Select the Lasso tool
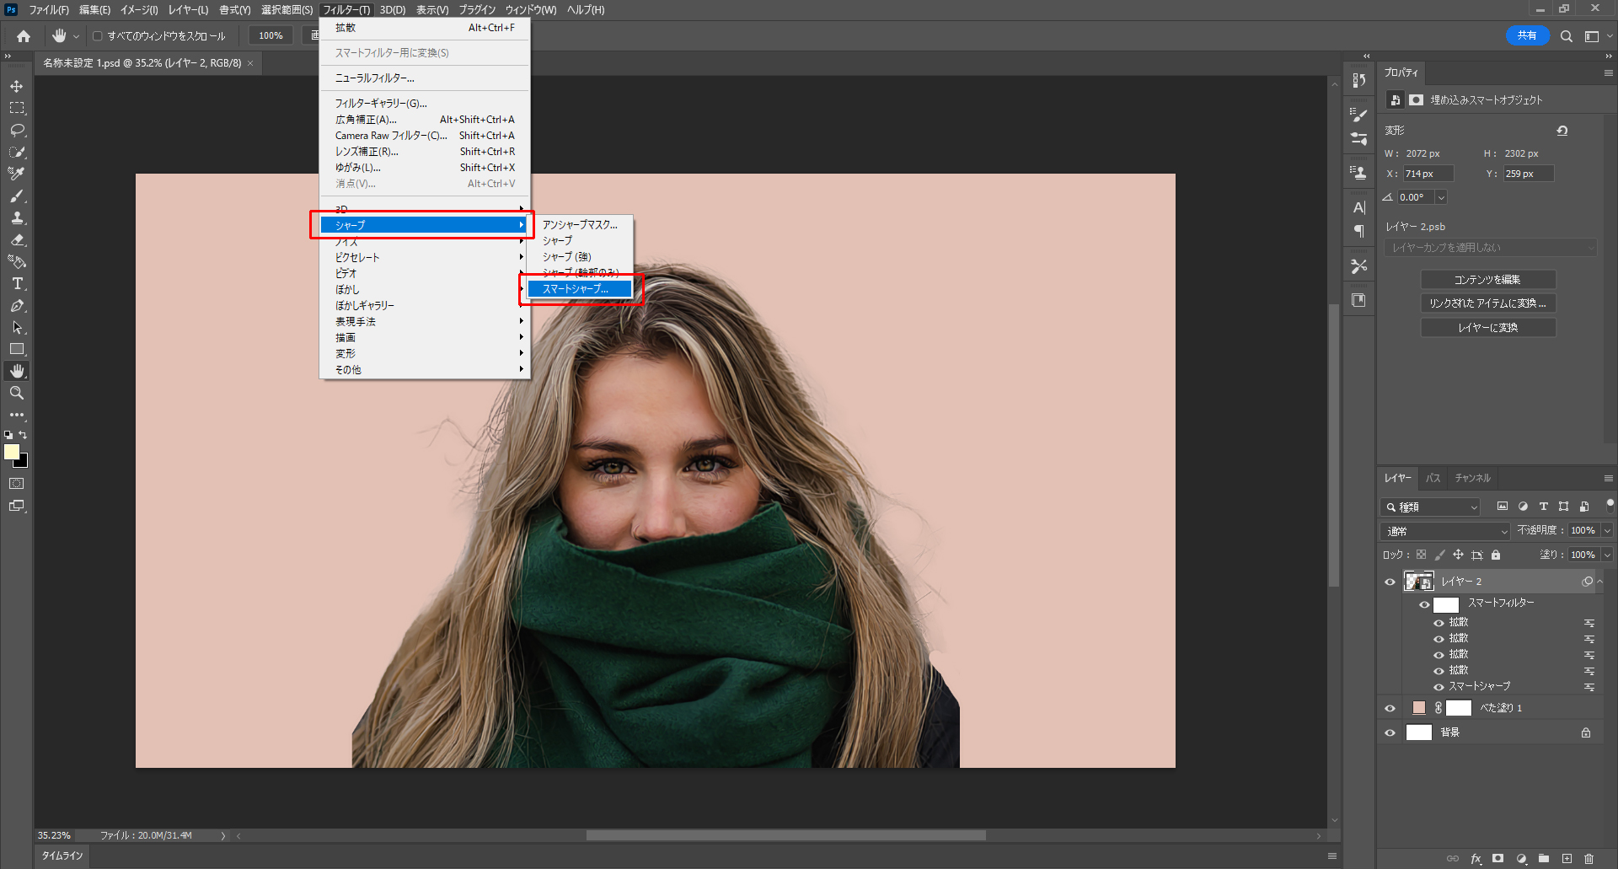Image resolution: width=1618 pixels, height=869 pixels. 17,130
